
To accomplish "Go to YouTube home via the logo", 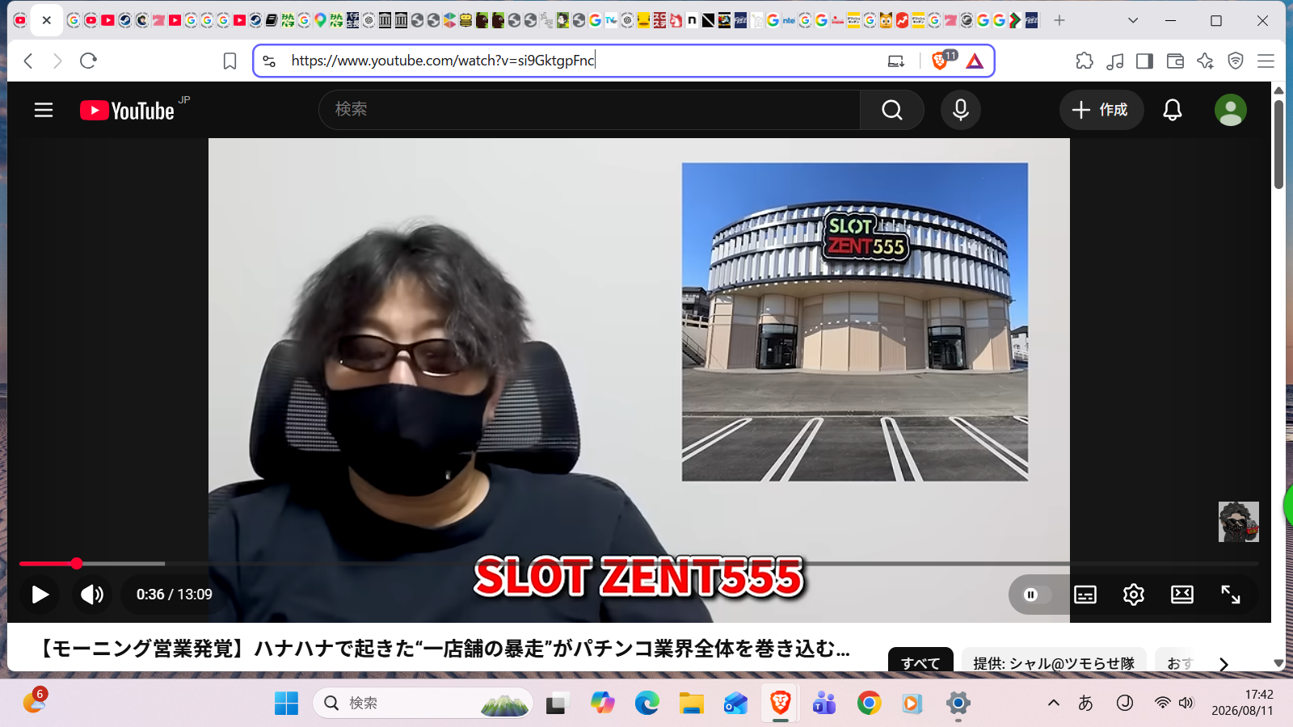I will click(128, 110).
